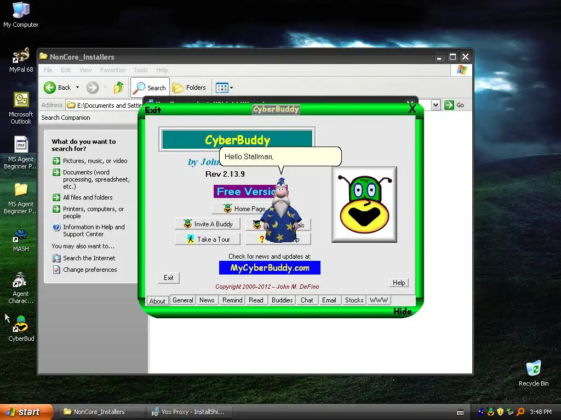Viewport: 561px width, 420px height.
Task: Go up one folder level in Explorer
Action: pos(119,87)
